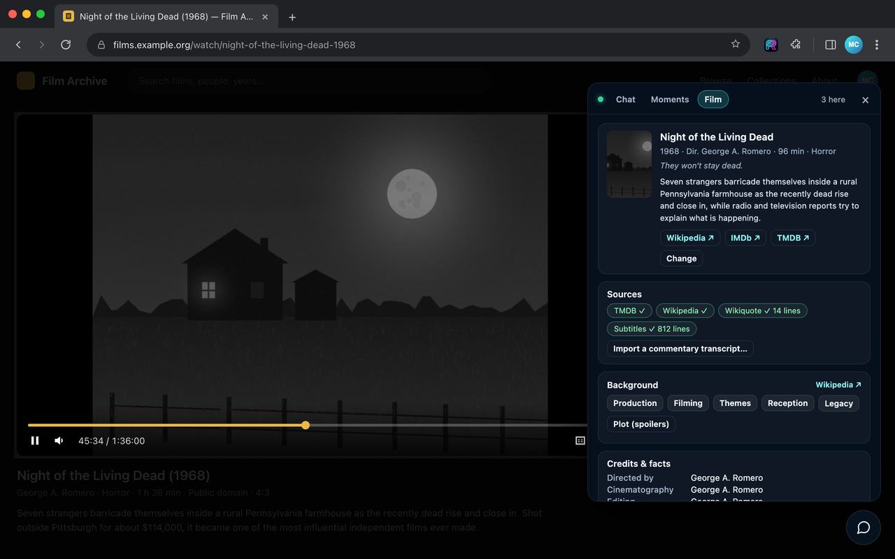Image resolution: width=895 pixels, height=559 pixels.
Task: Click the Change film button
Action: click(x=681, y=259)
